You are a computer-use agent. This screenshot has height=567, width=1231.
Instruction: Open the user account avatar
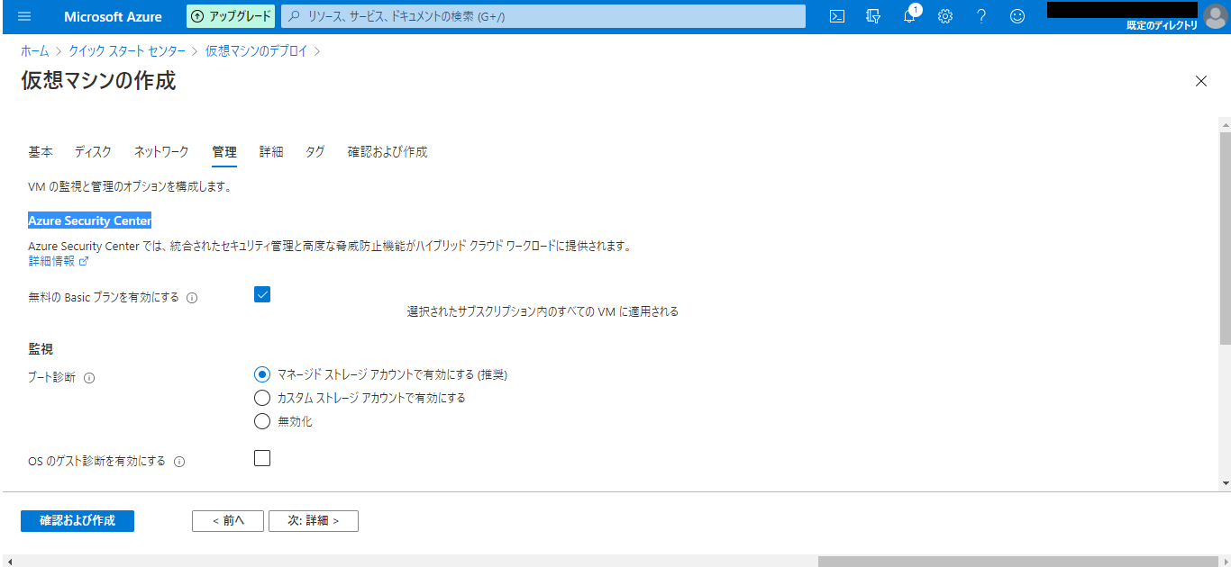(x=1216, y=16)
